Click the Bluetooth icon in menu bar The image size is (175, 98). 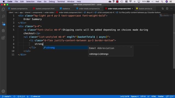[x=135, y=1]
